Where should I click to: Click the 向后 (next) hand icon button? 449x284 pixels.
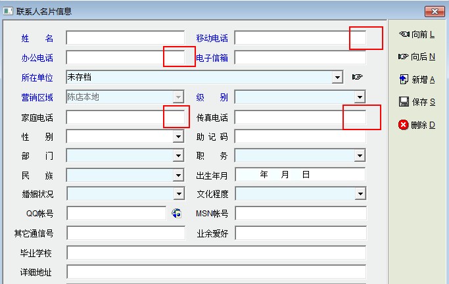click(404, 57)
